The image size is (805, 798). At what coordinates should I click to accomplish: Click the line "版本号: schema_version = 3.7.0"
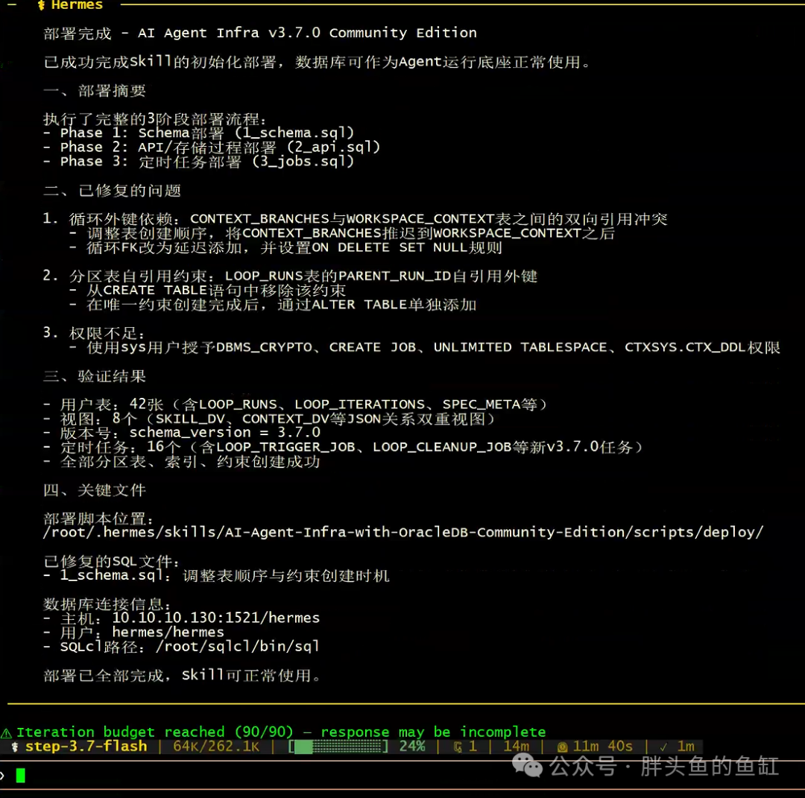pos(182,433)
